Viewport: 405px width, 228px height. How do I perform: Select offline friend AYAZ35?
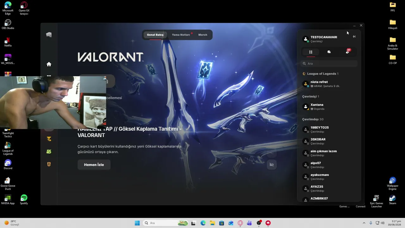click(329, 188)
